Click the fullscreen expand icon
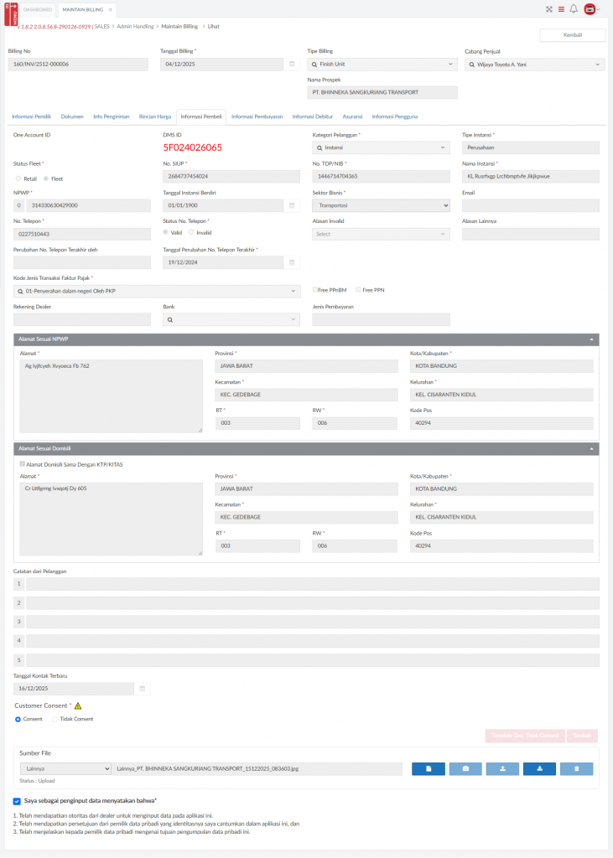This screenshot has height=858, width=613. tap(549, 9)
